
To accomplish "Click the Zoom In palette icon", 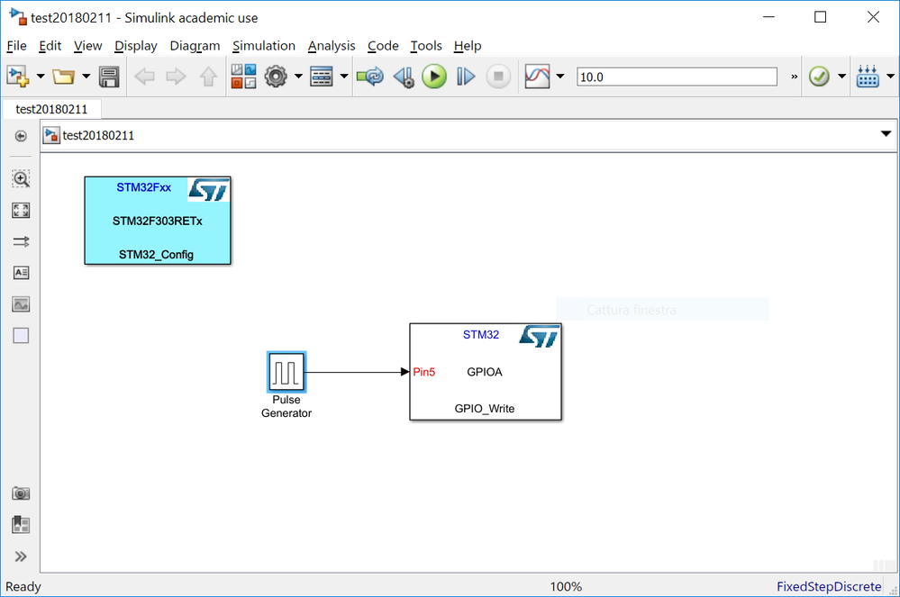I will click(21, 179).
